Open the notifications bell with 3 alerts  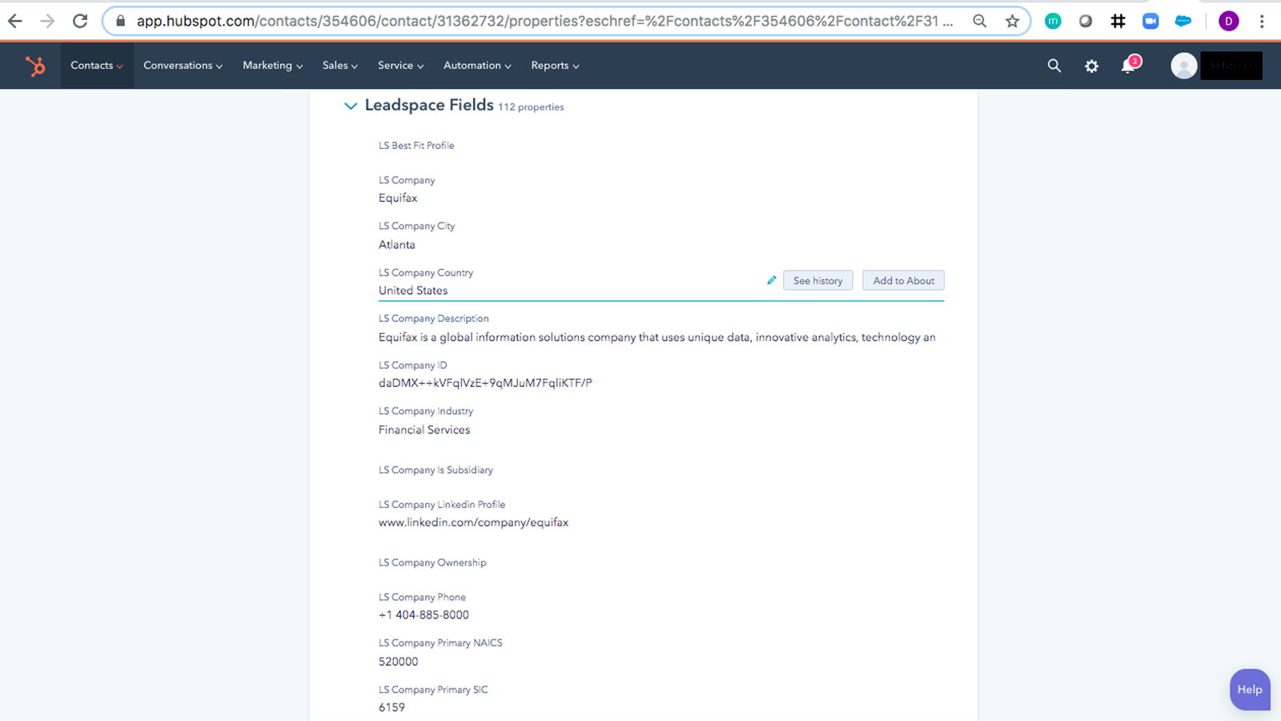pyautogui.click(x=1128, y=66)
